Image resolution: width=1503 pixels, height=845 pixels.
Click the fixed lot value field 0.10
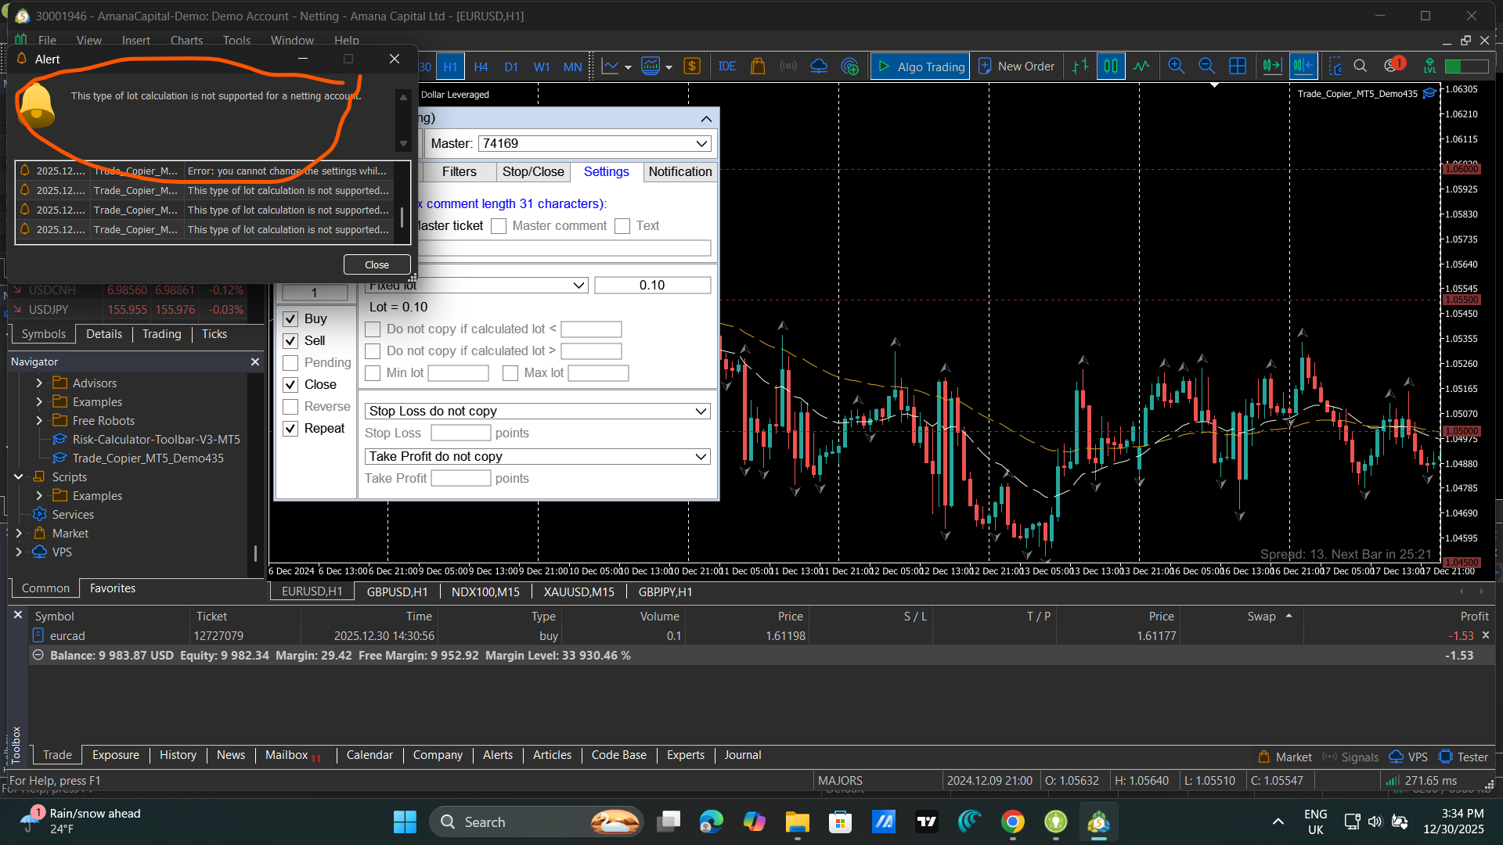point(652,286)
